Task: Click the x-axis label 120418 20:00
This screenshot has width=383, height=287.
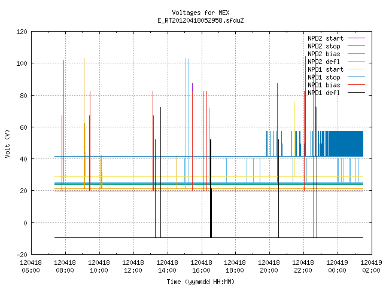Action: coord(269,267)
